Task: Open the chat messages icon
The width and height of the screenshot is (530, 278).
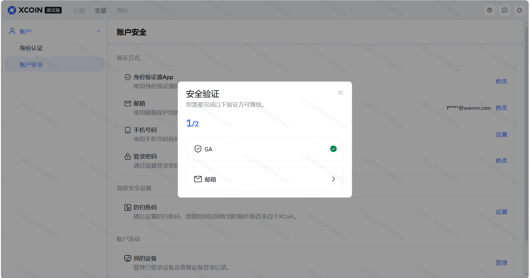Action: coord(504,10)
